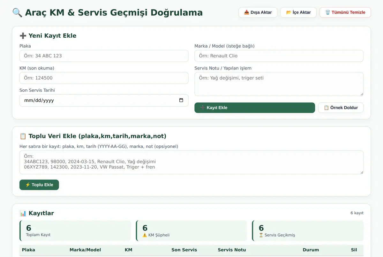Select the KM (son okuma) field
The height and width of the screenshot is (257, 383).
[104, 78]
